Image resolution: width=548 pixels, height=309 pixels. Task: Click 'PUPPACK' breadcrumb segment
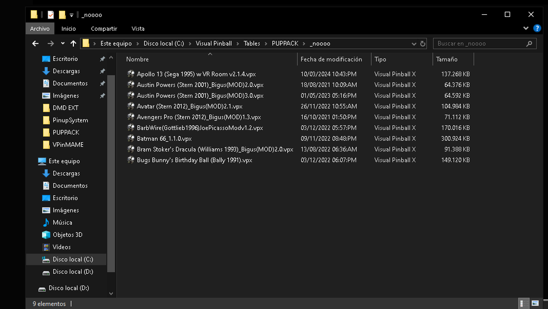(285, 44)
